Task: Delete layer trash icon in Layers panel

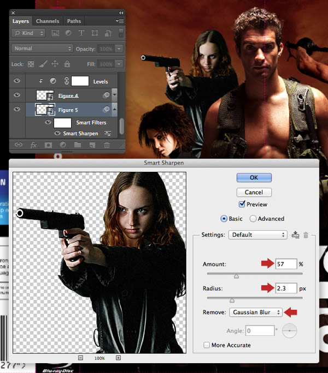Action: tap(107, 145)
